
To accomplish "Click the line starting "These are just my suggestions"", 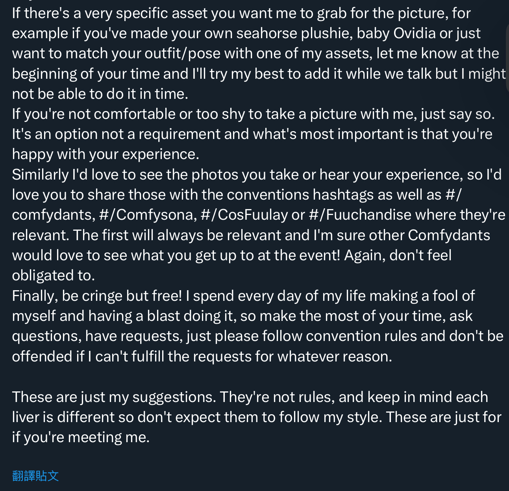I will (x=250, y=397).
